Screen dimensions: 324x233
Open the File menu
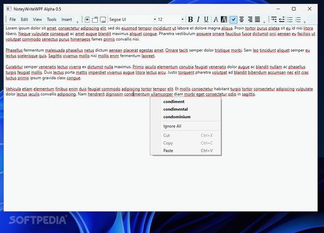click(12, 19)
